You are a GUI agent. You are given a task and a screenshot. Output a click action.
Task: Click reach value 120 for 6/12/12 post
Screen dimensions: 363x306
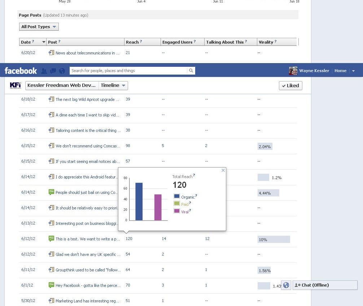click(x=129, y=239)
